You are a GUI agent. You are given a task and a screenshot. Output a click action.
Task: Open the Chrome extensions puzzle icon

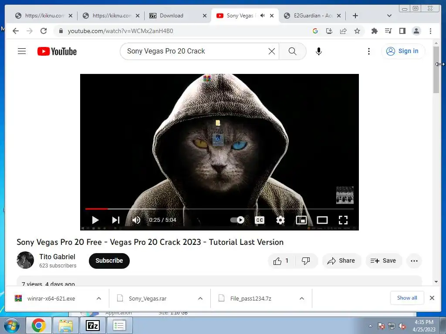(x=374, y=31)
